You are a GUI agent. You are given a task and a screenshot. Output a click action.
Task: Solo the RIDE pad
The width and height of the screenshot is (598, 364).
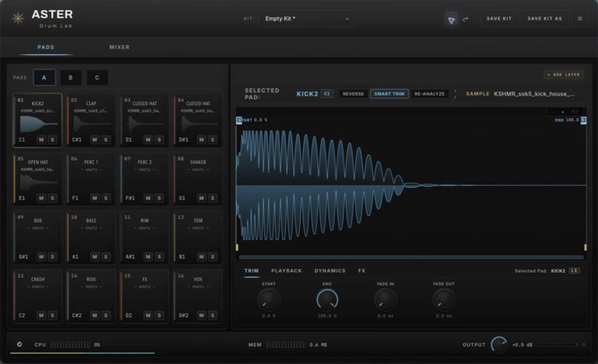pos(106,315)
